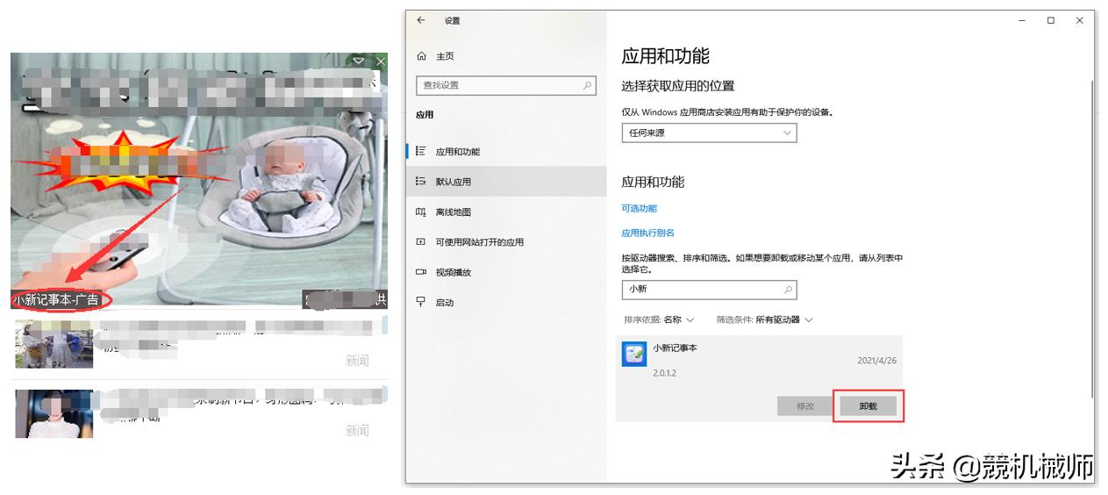Open the ad popup dropdown triangle icon

[359, 61]
